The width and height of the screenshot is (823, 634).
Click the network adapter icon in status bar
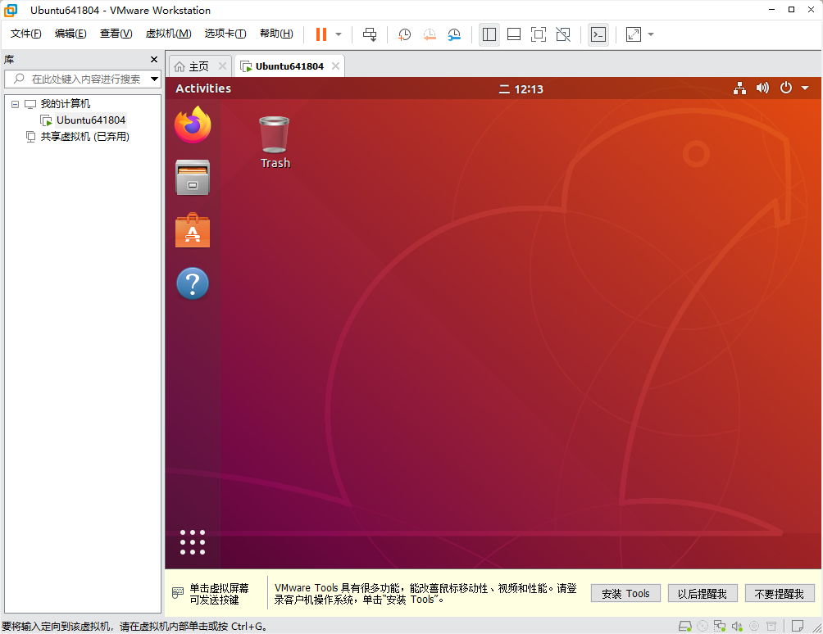coord(721,626)
